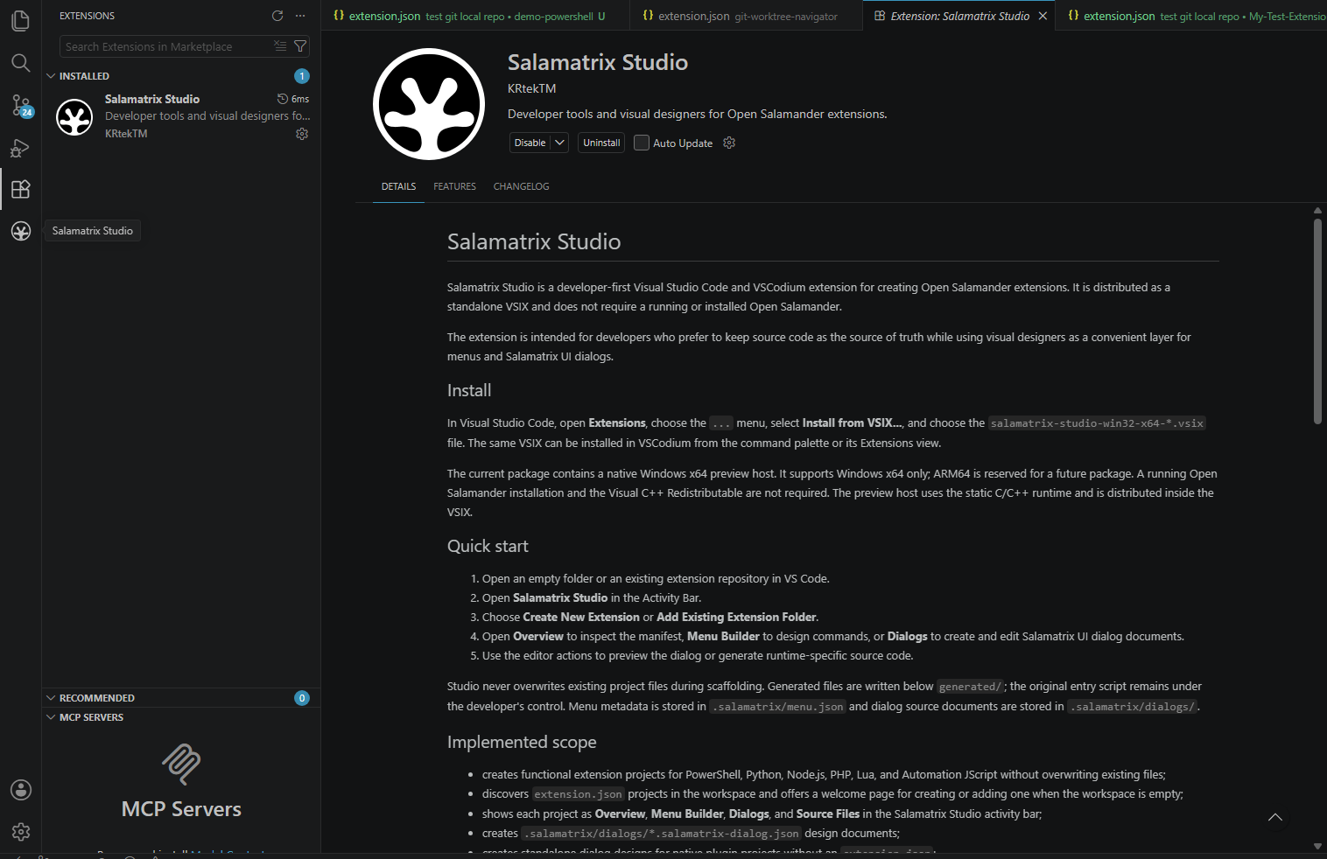Click scrollbar down arrow in details pane
Image resolution: width=1327 pixels, height=859 pixels.
pyautogui.click(x=1317, y=846)
